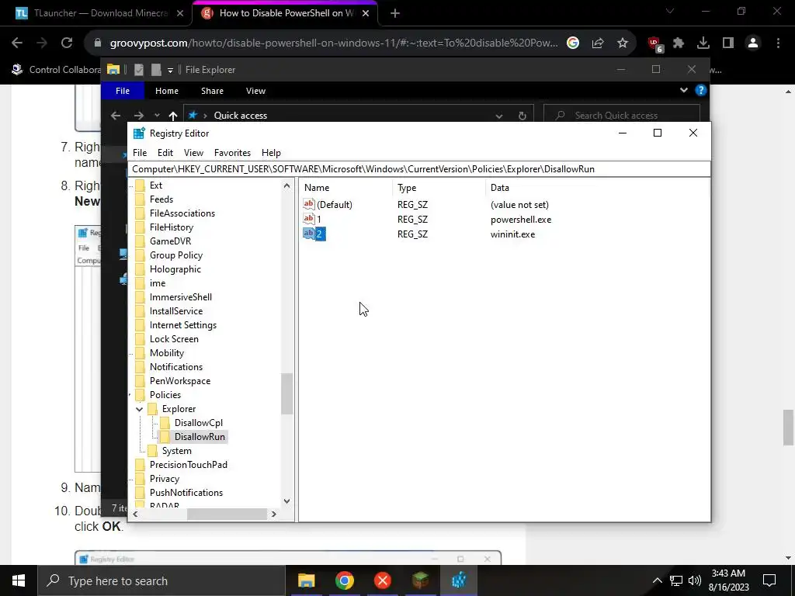Screen dimensions: 795x596
Task: Switch to the TLauncher browser tab
Action: point(100,13)
